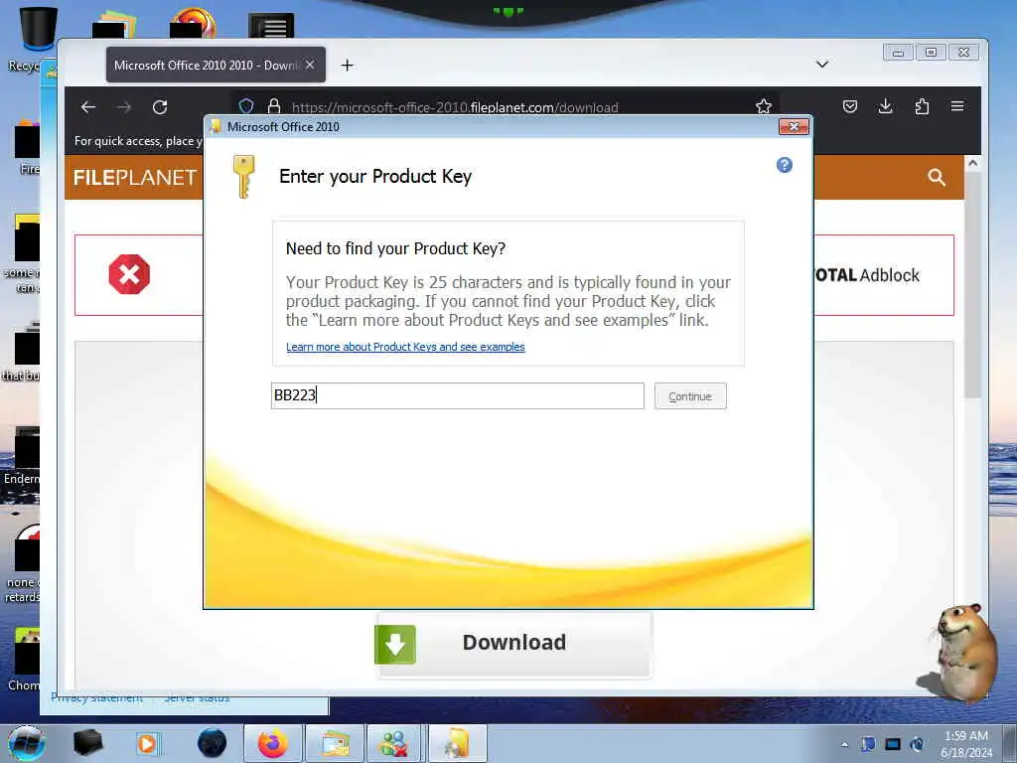Click the red X ad icon

pos(129,274)
